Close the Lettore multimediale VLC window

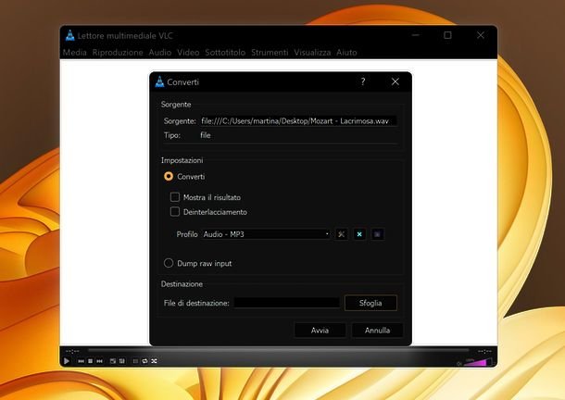click(481, 35)
